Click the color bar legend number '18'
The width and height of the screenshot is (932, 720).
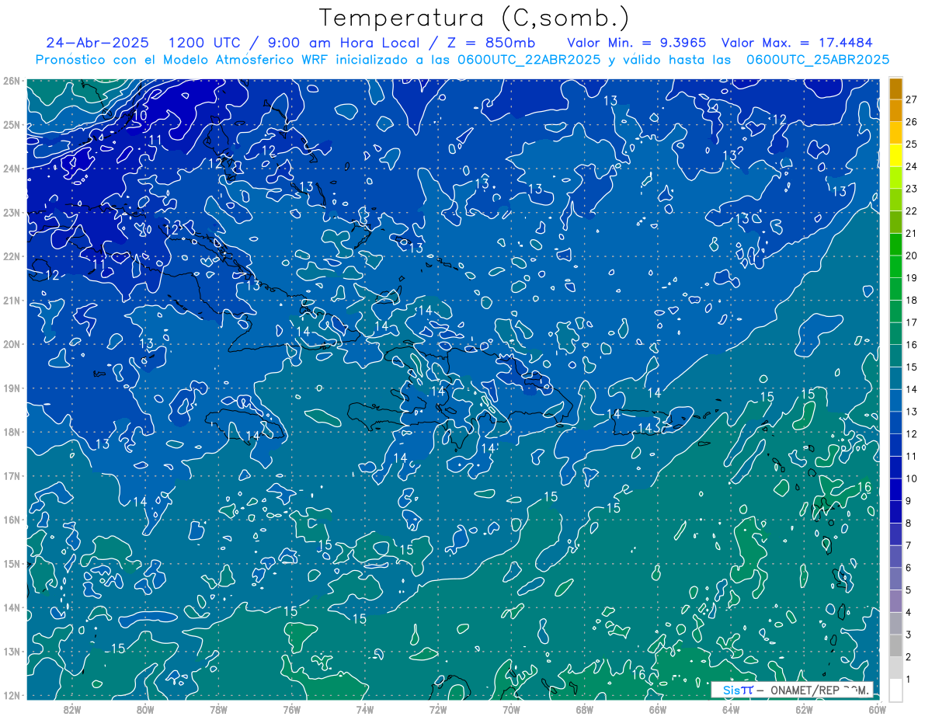click(912, 300)
